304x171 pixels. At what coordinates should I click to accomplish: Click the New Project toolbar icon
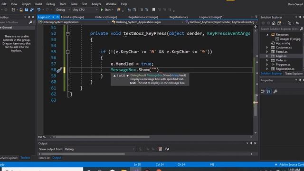click(x=13, y=9)
